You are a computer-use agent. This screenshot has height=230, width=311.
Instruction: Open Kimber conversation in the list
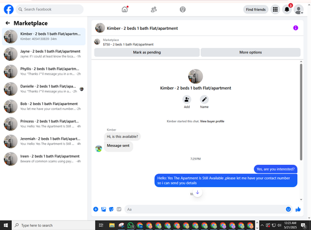(x=44, y=37)
